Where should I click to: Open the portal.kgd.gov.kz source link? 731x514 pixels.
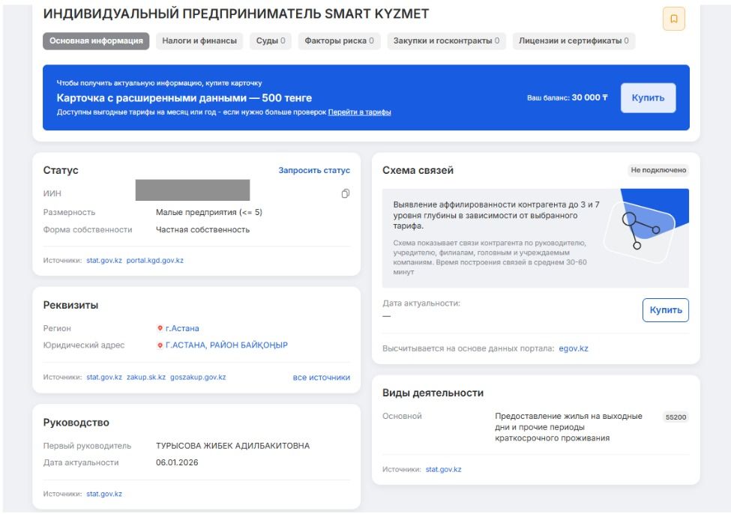(154, 261)
